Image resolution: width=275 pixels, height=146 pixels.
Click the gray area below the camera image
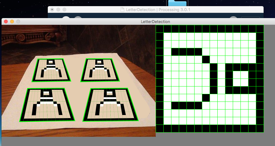[x=77, y=141]
